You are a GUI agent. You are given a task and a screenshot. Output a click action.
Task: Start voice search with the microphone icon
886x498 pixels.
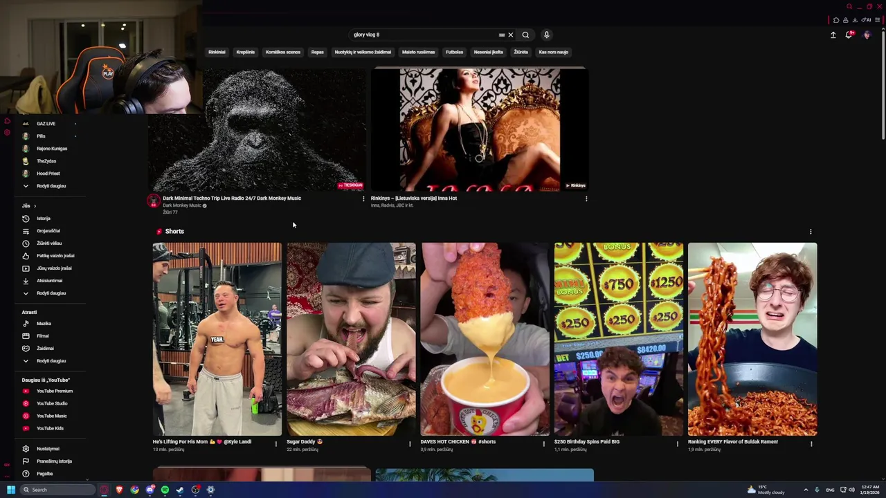(x=546, y=35)
